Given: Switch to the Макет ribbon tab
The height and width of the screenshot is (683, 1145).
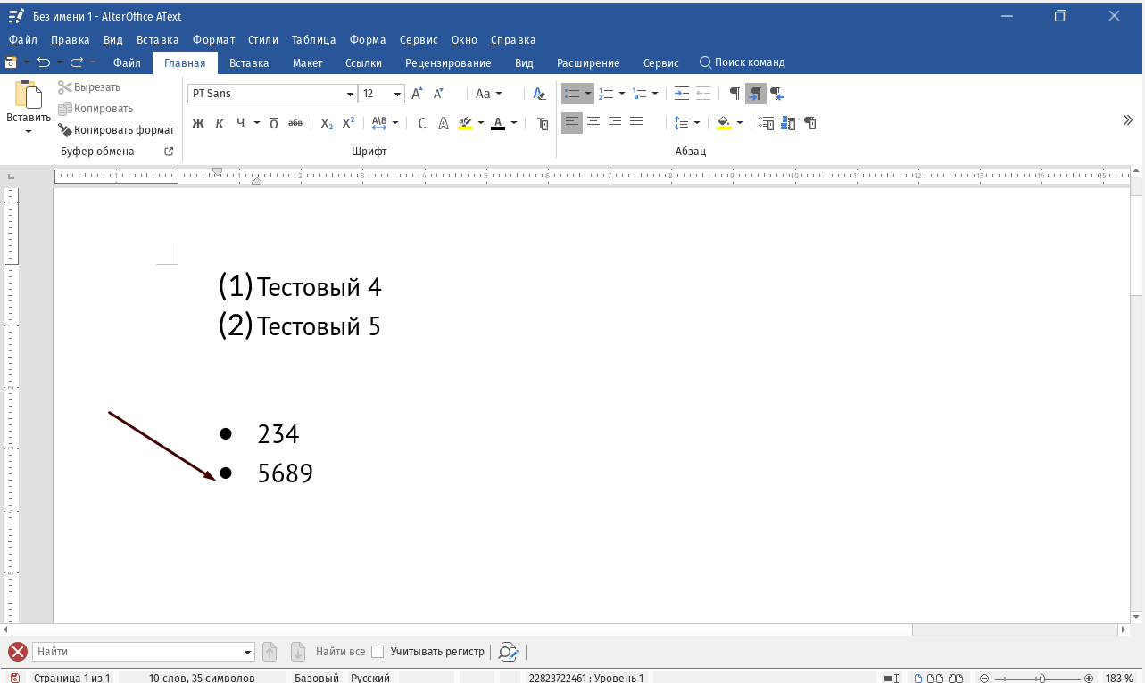Looking at the screenshot, I should (x=307, y=63).
